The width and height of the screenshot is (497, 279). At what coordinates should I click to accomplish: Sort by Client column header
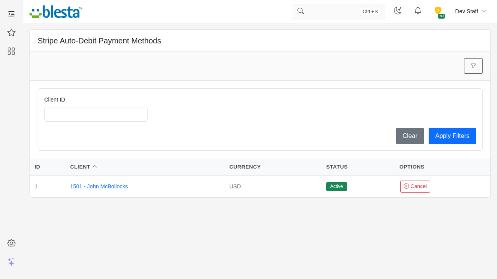tap(83, 167)
